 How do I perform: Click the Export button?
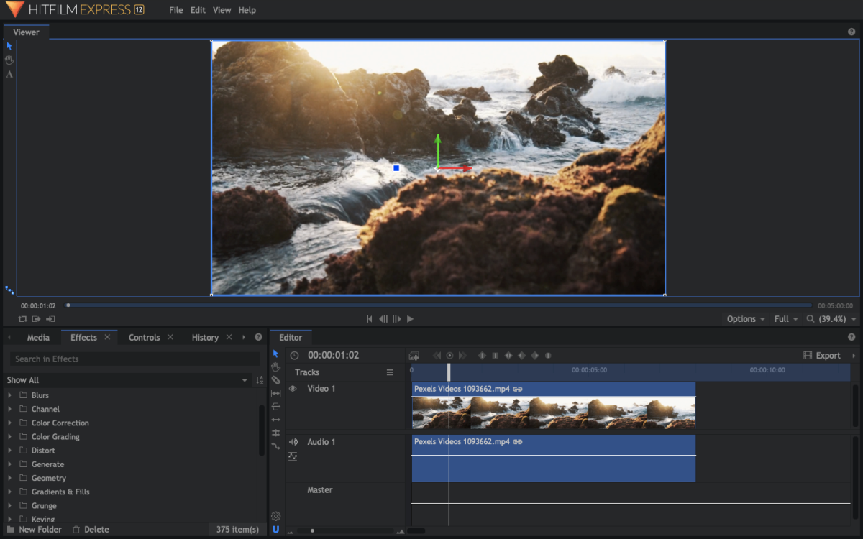(822, 356)
